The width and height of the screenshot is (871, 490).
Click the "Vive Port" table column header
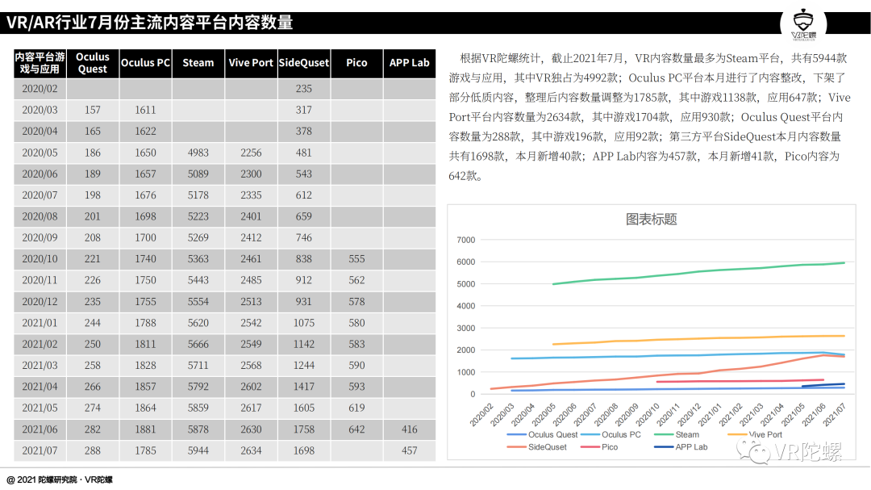pos(251,63)
